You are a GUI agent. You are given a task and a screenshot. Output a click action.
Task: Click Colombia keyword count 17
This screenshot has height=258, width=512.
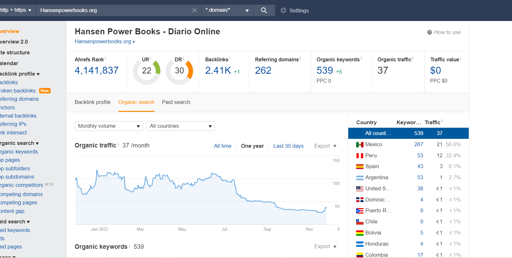420,255
